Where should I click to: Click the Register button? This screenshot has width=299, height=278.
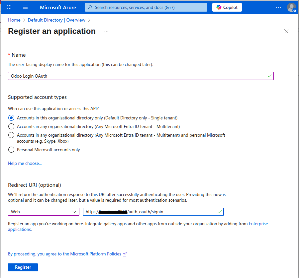23,267
